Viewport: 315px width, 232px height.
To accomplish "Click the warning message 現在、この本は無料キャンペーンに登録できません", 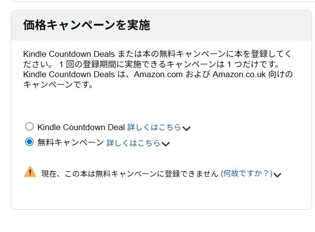I will click(129, 173).
